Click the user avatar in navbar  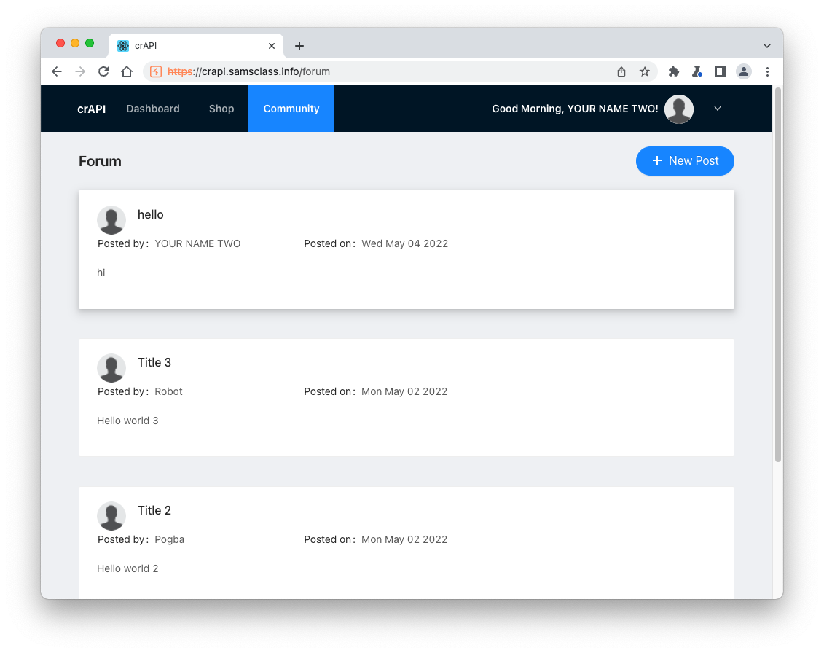(x=679, y=109)
